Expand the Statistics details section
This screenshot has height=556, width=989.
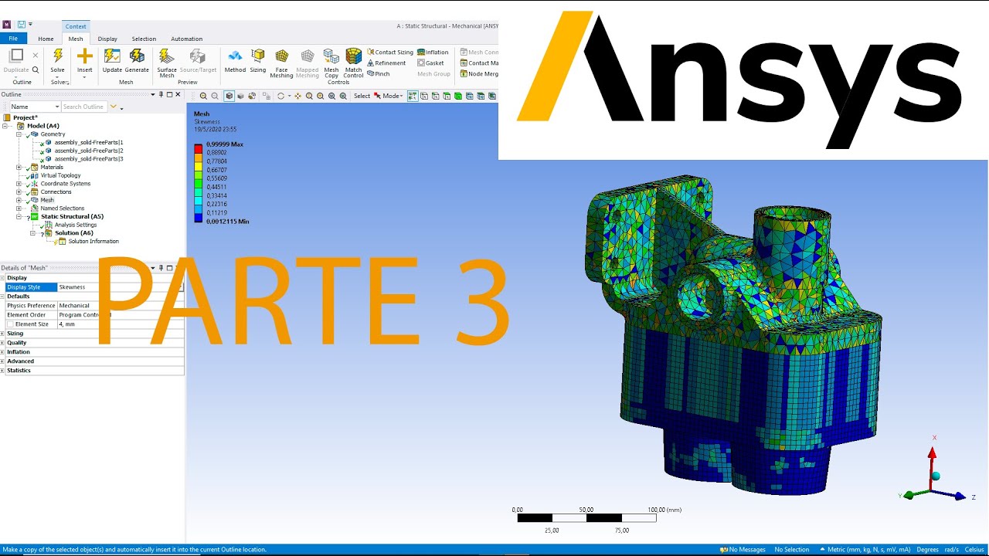2,371
